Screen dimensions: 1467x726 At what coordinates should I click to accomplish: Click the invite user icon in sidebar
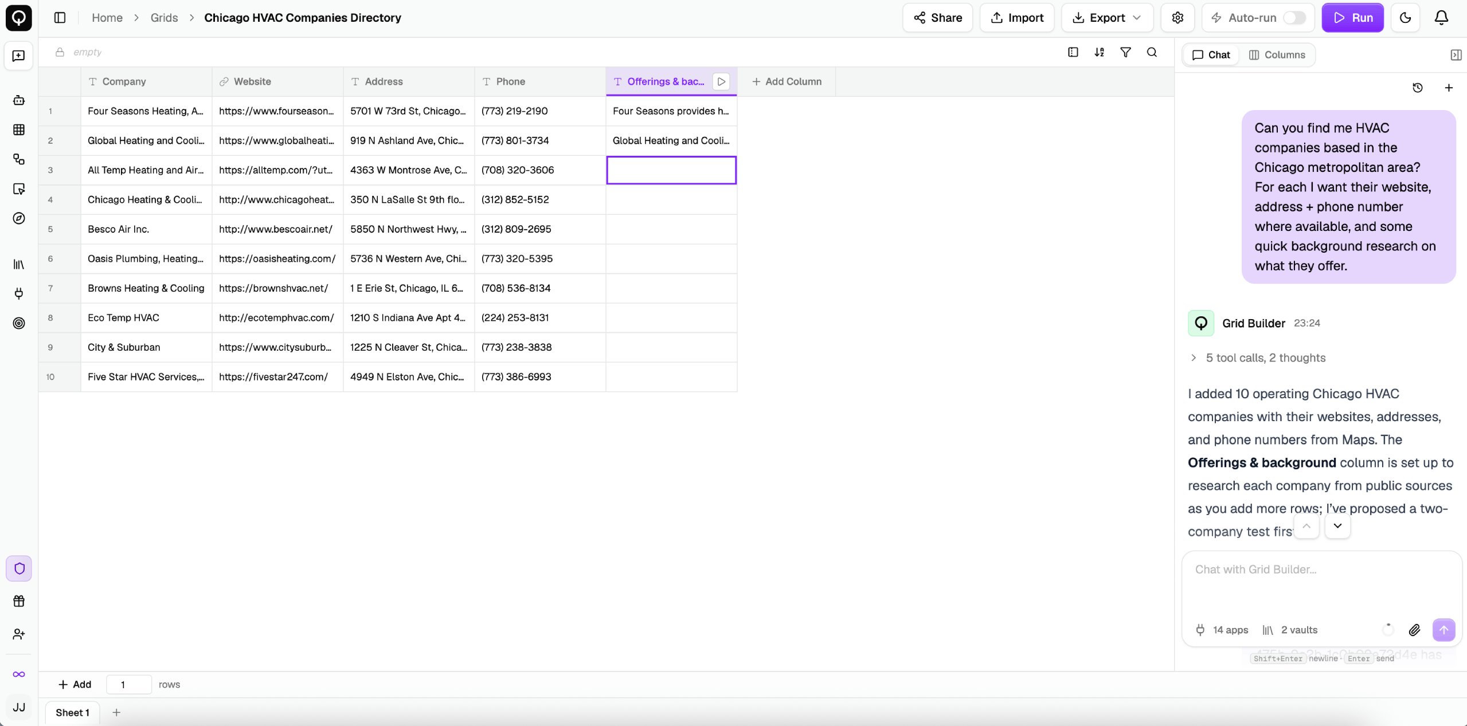pos(18,634)
